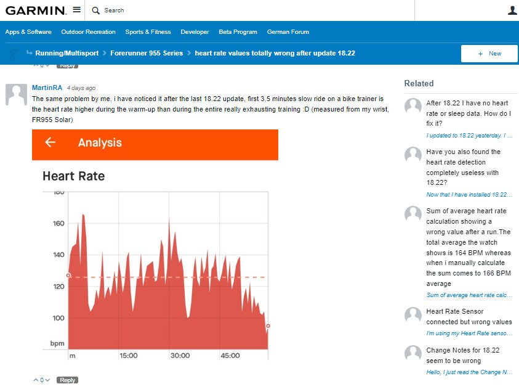Click the '160' bpm axis label
The image size is (519, 392).
(x=58, y=223)
